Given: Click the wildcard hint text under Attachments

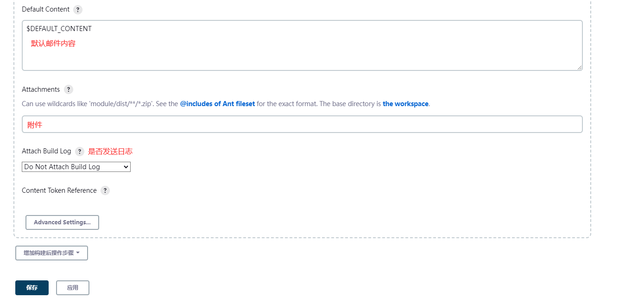Looking at the screenshot, I should [x=100, y=104].
